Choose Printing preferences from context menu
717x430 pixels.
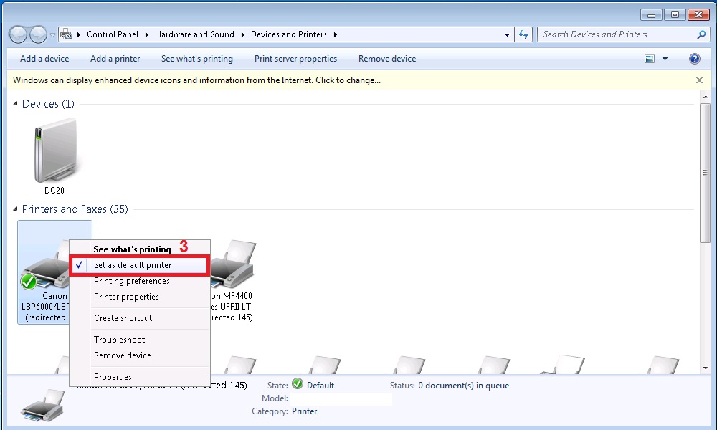point(131,281)
